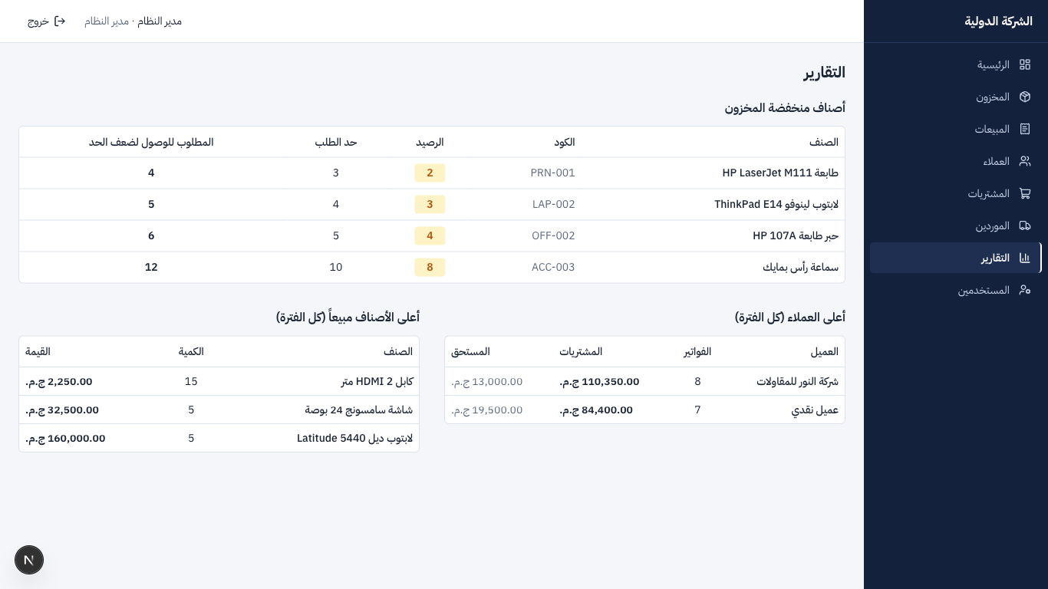Open the Next.js dev tools badge
The image size is (1048, 589).
point(29,560)
